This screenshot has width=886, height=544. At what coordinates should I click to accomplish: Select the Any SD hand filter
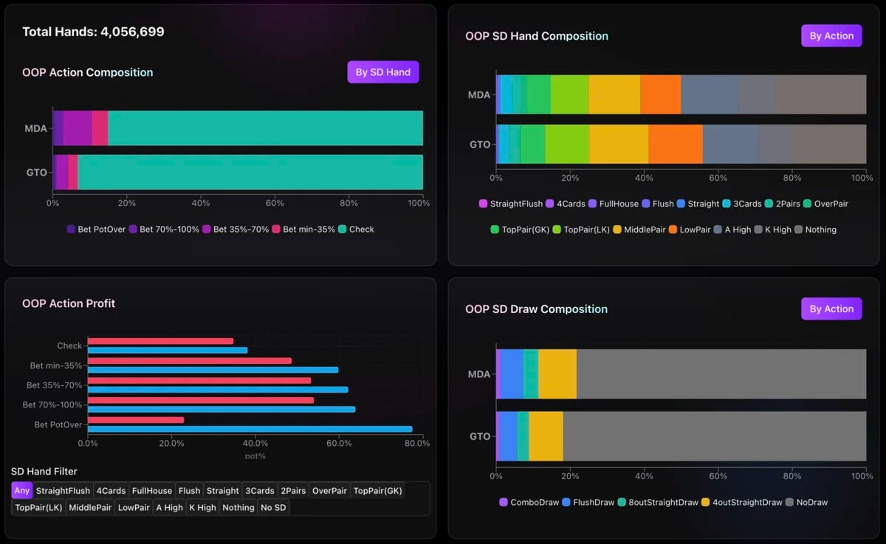pos(22,490)
